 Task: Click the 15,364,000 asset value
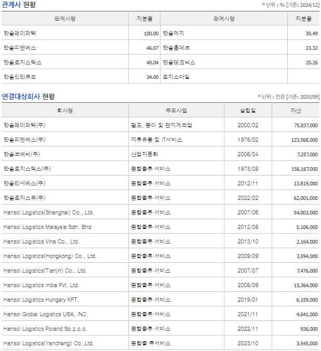pyautogui.click(x=306, y=286)
